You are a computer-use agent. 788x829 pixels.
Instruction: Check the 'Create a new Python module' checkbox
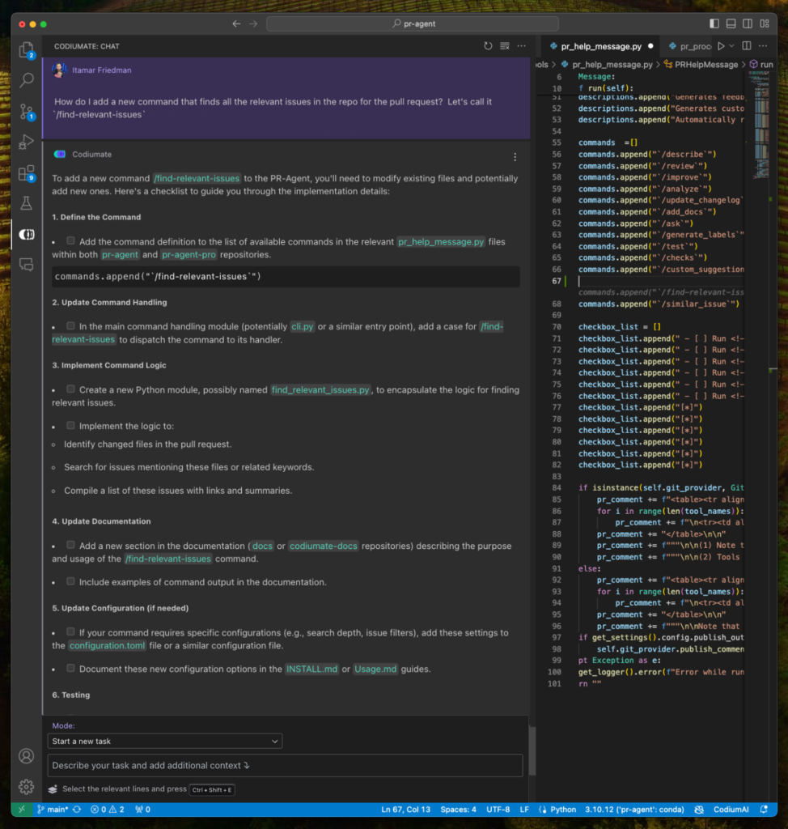[x=70, y=389]
